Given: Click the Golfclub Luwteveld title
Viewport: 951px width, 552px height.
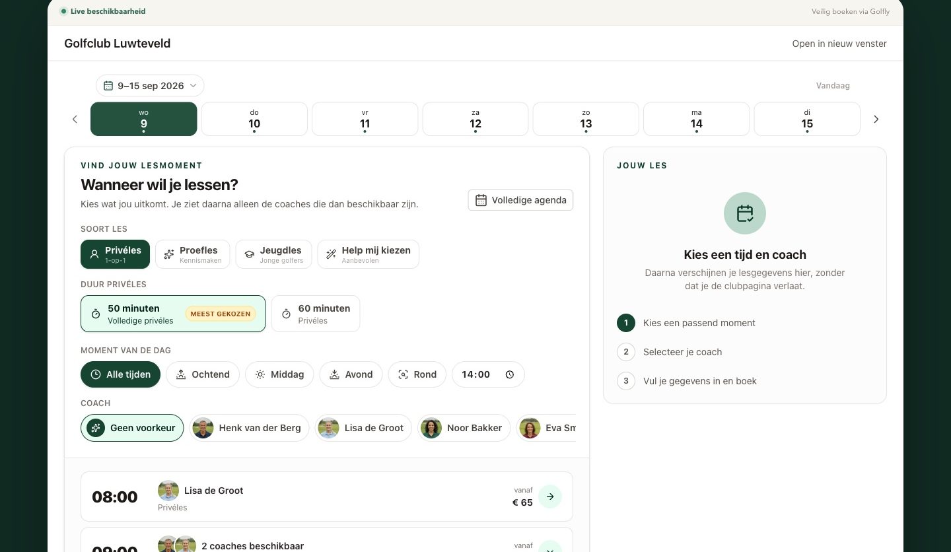Looking at the screenshot, I should [118, 44].
